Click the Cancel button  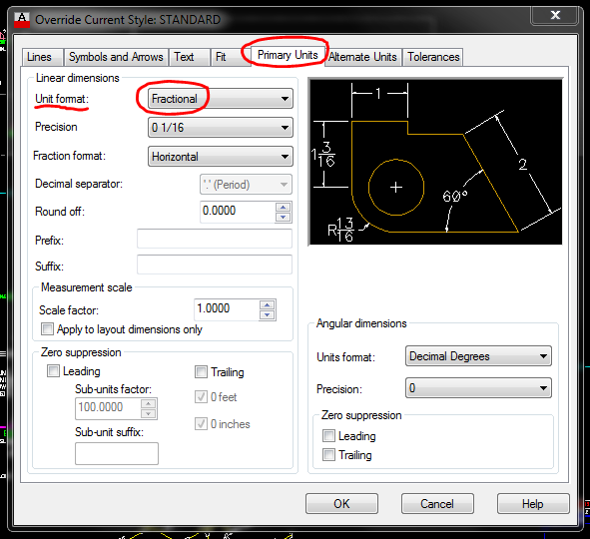[x=437, y=504]
